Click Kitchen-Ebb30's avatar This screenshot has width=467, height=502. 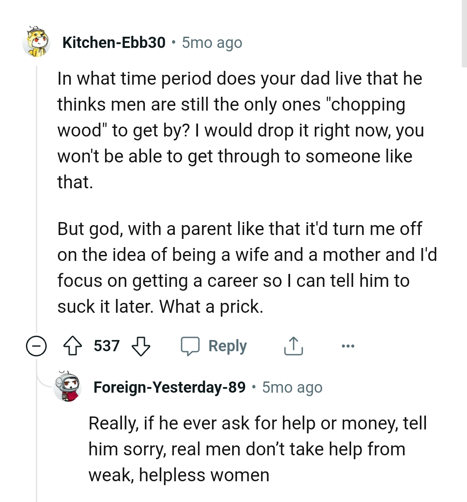point(37,42)
